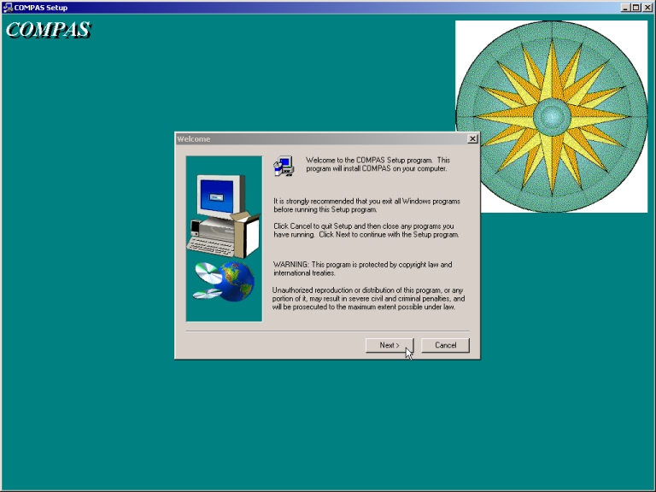The height and width of the screenshot is (492, 656).
Task: Click the small setup computer icon beside the welcome text
Action: click(284, 166)
